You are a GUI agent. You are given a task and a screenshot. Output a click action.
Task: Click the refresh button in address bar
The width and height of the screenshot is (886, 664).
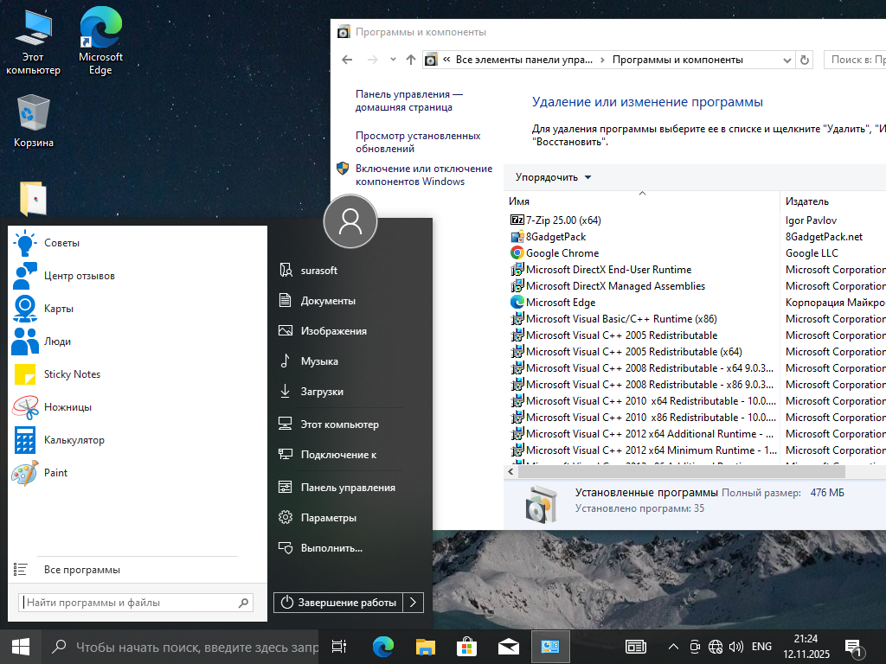(x=805, y=60)
